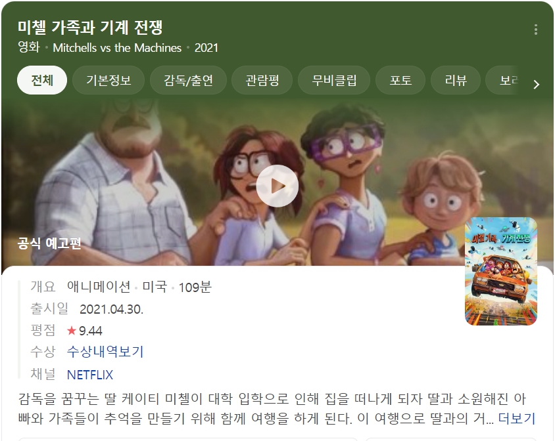This screenshot has height=441, width=555.
Task: Expand synopsis with 더보기
Action: [x=516, y=419]
